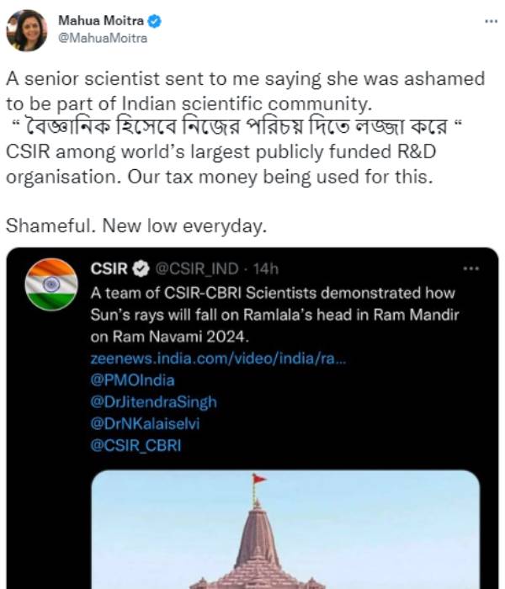The width and height of the screenshot is (505, 589).
Task: Click the @PMOIndia mention
Action: 132,379
